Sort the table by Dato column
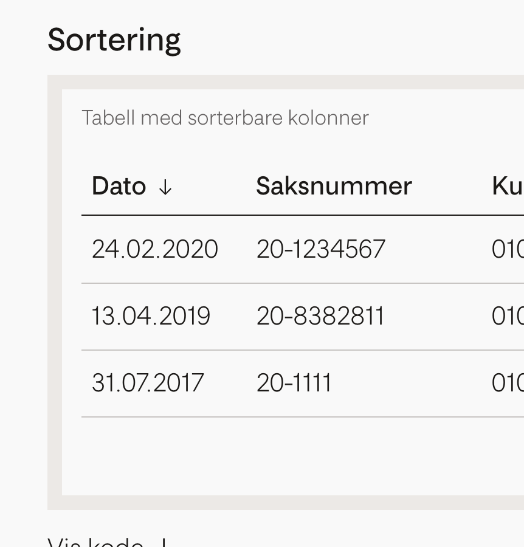The image size is (524, 547). coord(132,186)
